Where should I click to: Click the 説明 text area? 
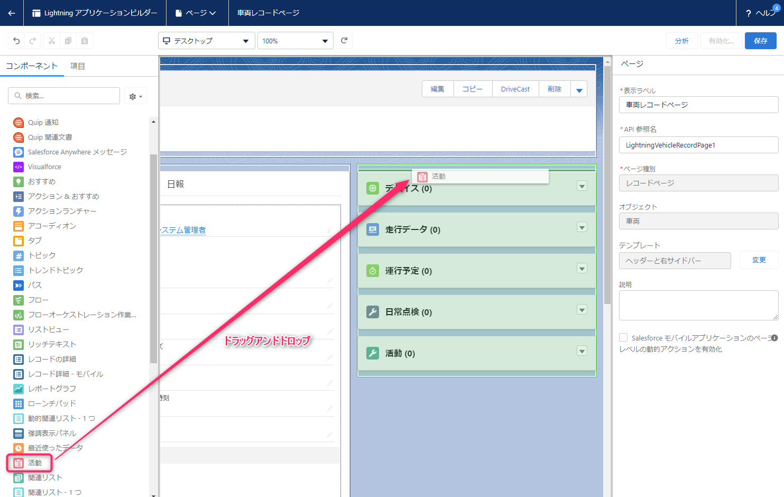pyautogui.click(x=698, y=305)
